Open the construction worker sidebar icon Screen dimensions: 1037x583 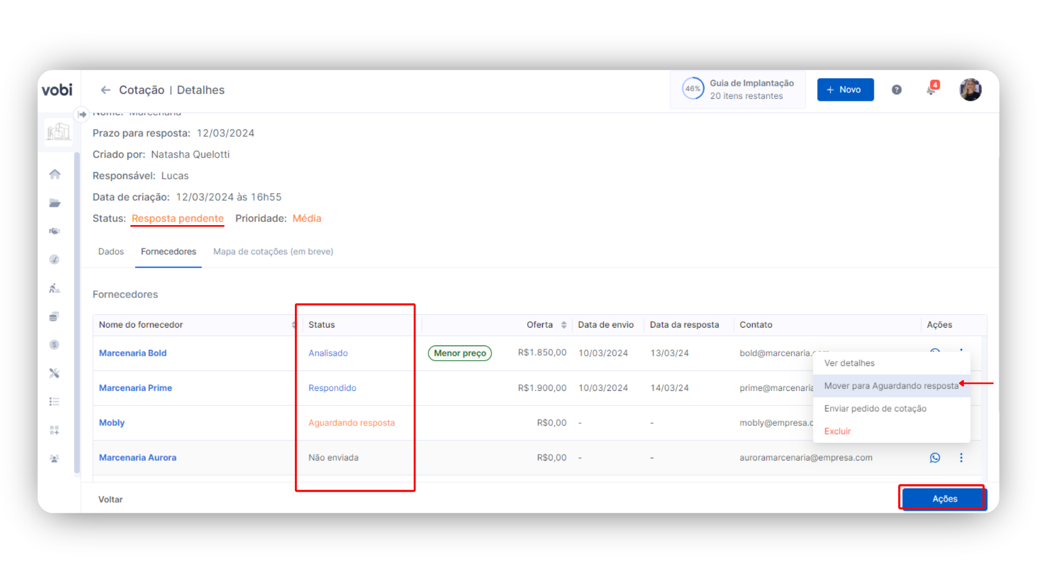[x=55, y=288]
